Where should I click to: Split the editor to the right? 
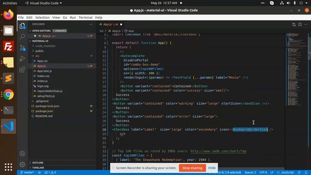(300, 24)
